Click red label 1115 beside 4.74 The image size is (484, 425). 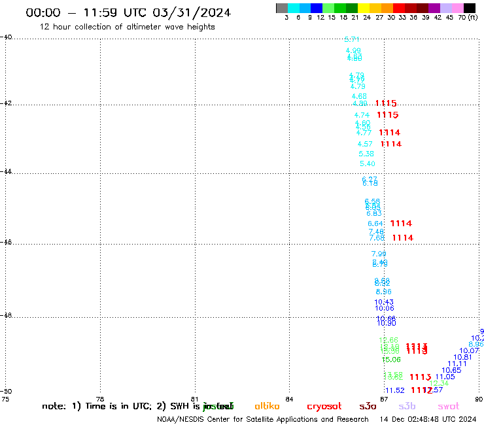[x=388, y=115]
